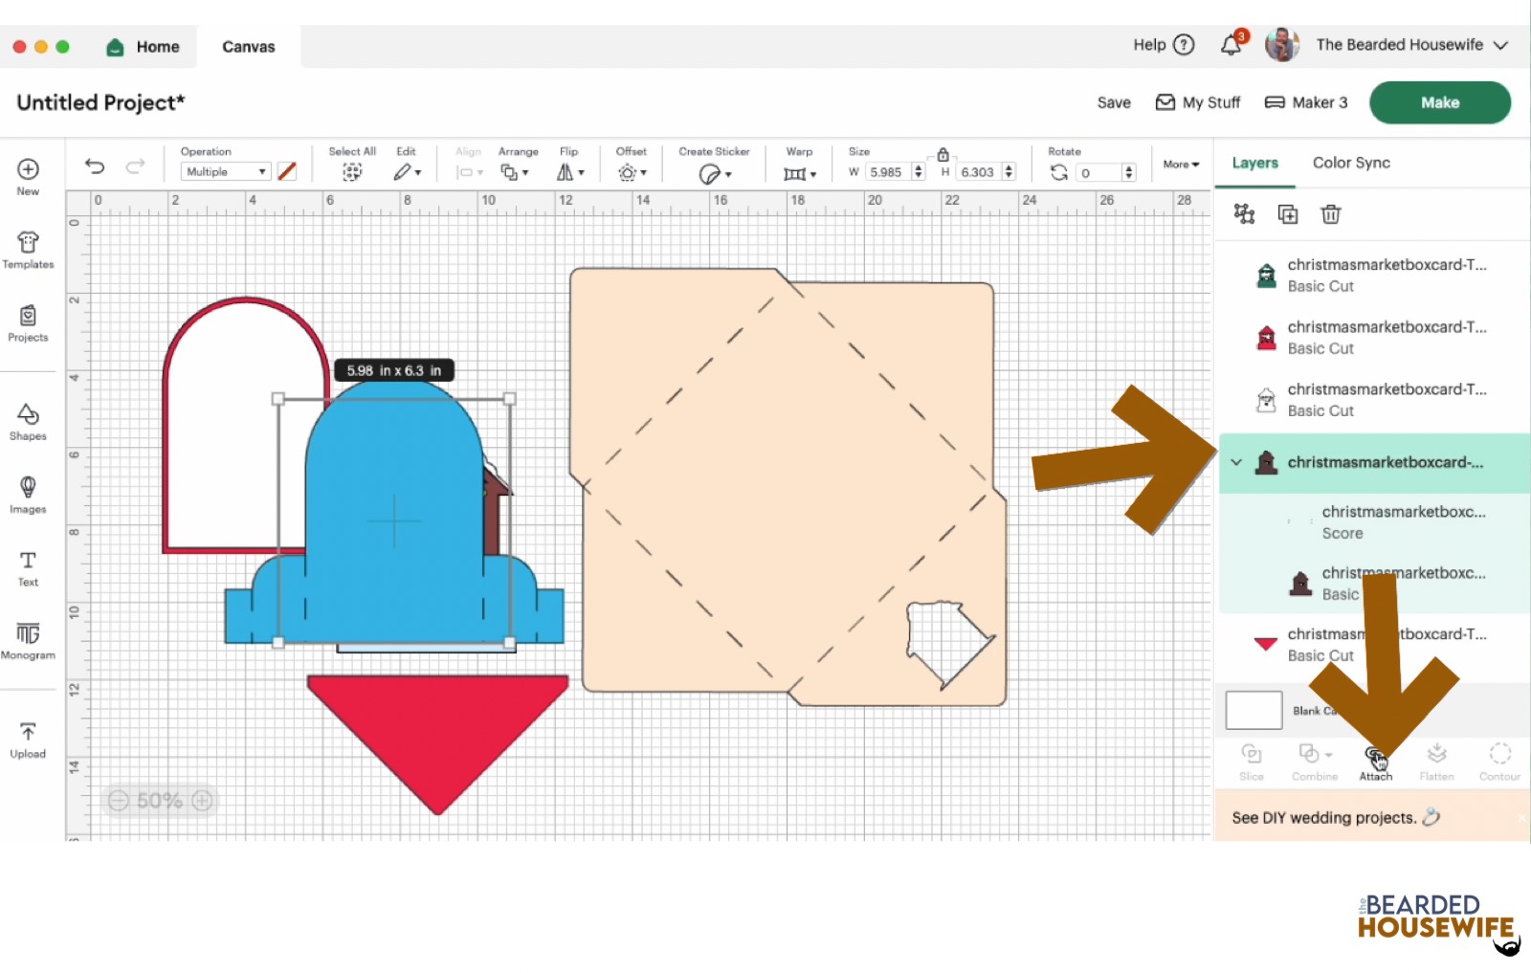1531x973 pixels.
Task: Open the Align dropdown
Action: click(469, 172)
